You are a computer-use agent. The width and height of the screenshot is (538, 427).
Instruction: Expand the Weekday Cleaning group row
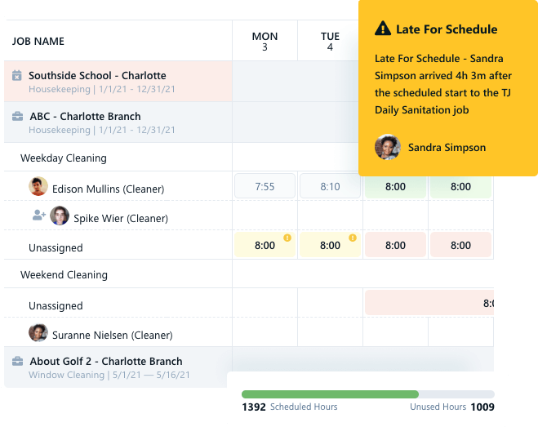tap(64, 158)
